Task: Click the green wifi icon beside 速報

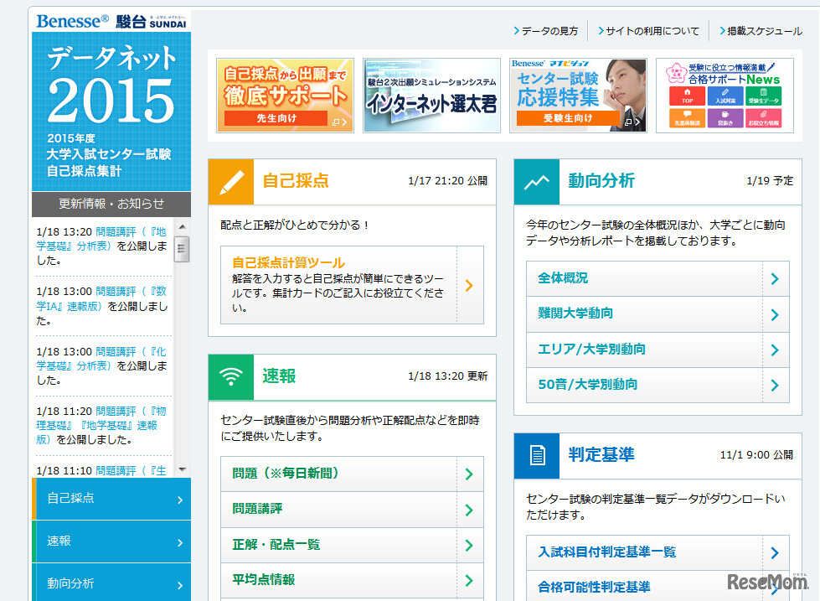Action: click(x=230, y=376)
